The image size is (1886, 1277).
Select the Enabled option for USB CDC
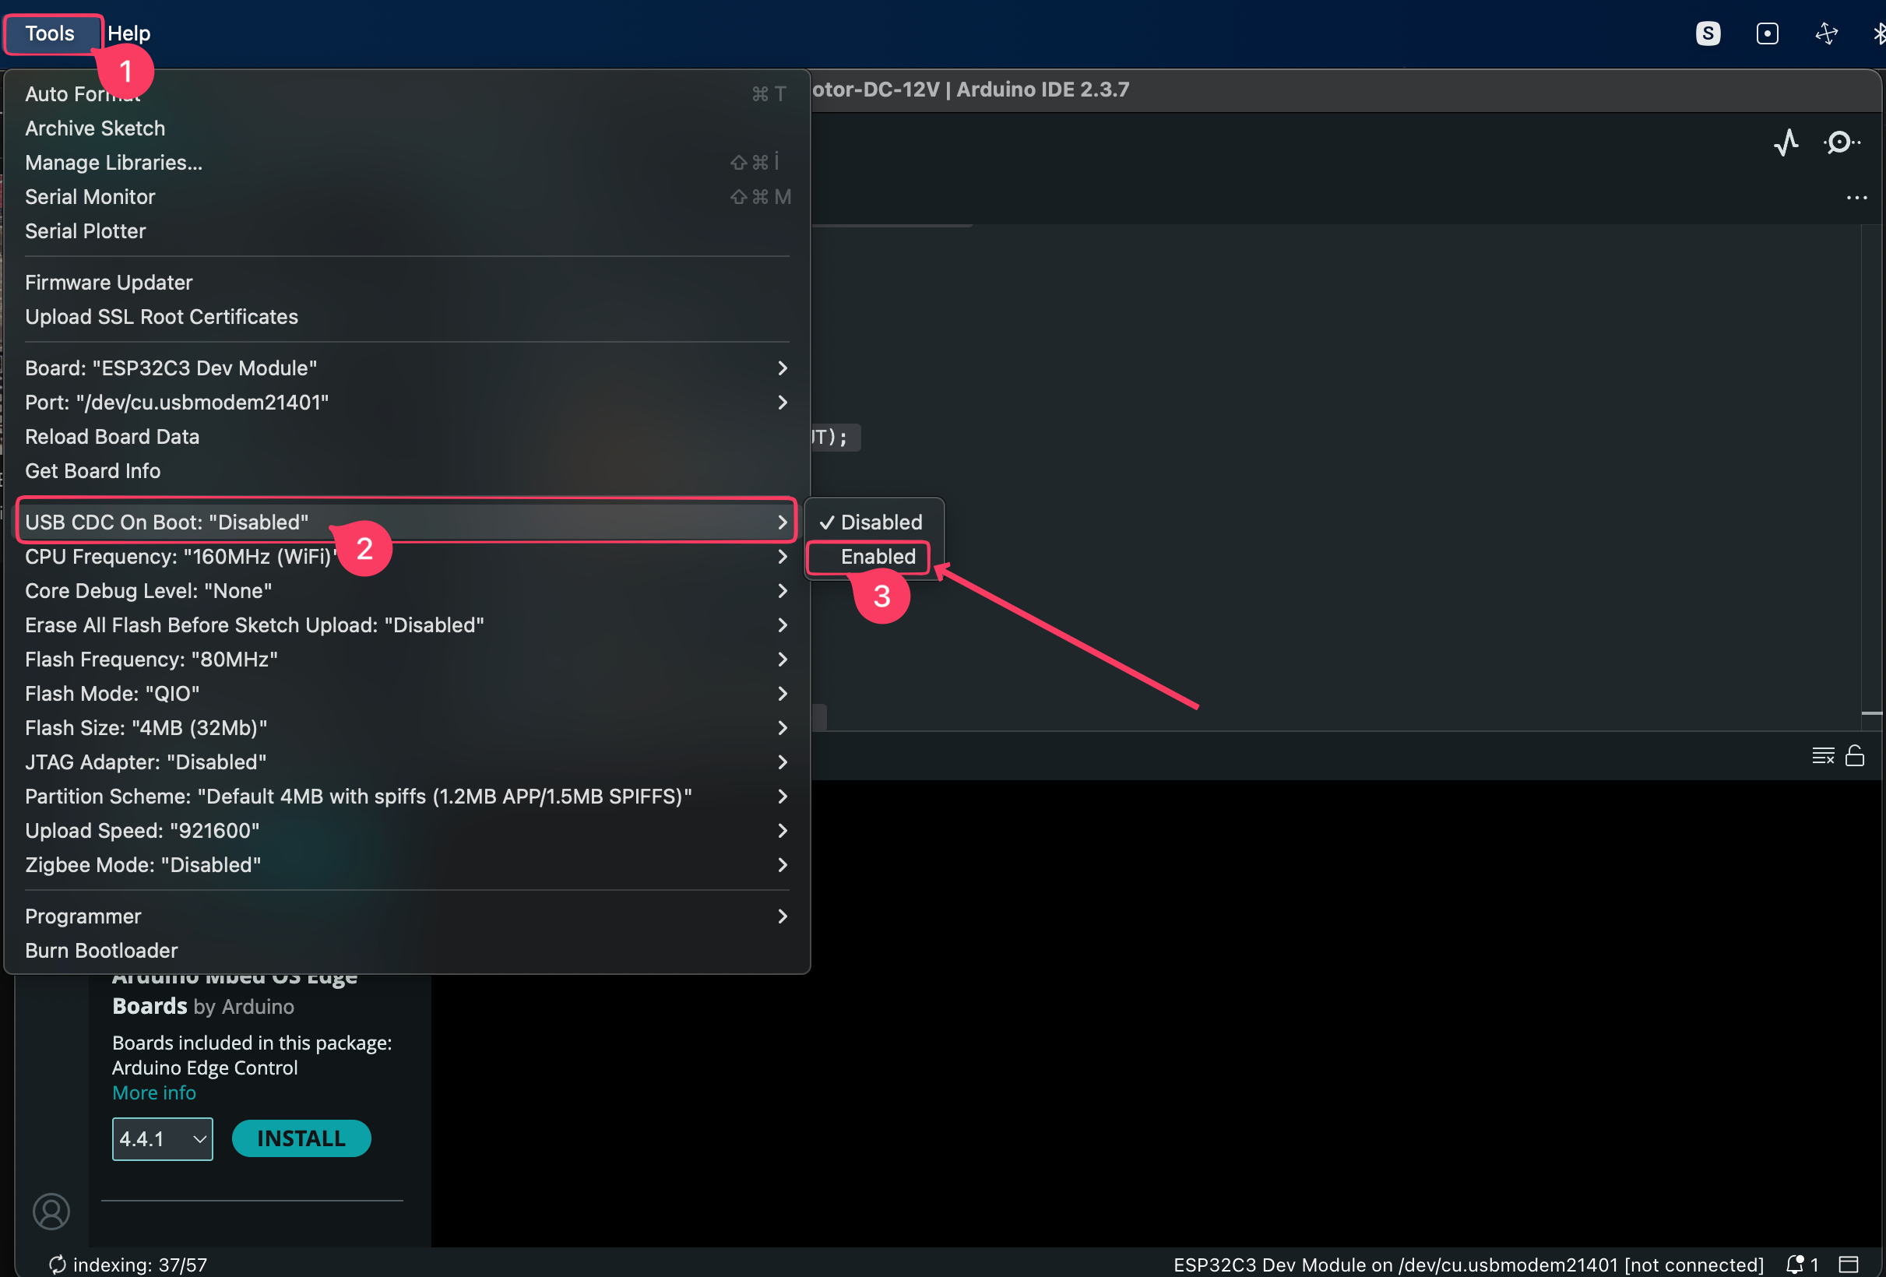(877, 557)
